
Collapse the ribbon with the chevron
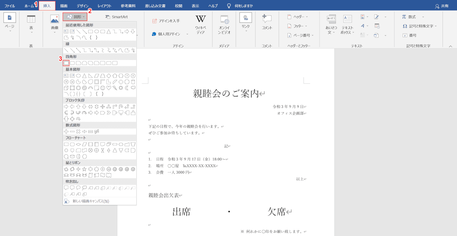(450, 46)
